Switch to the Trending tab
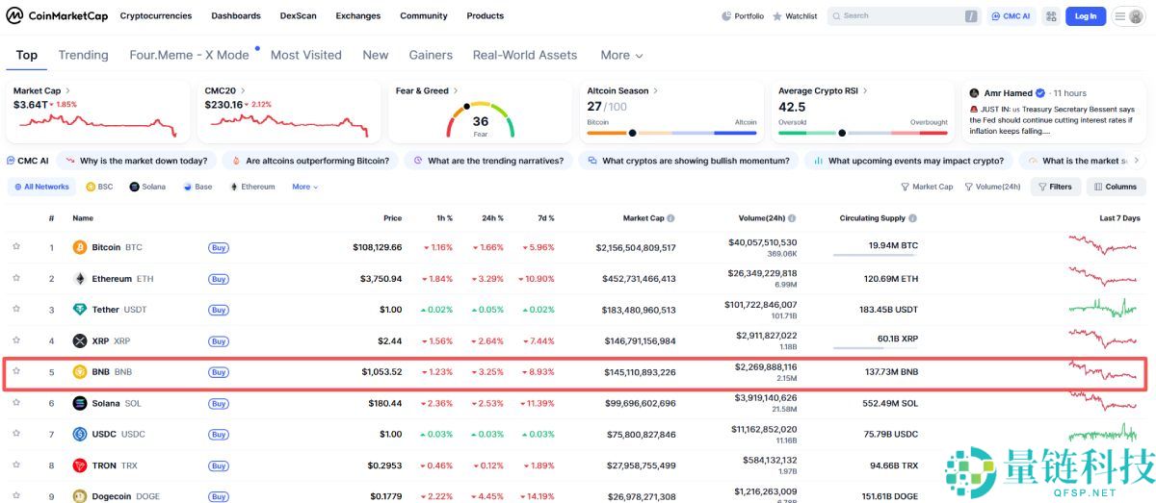 tap(83, 56)
